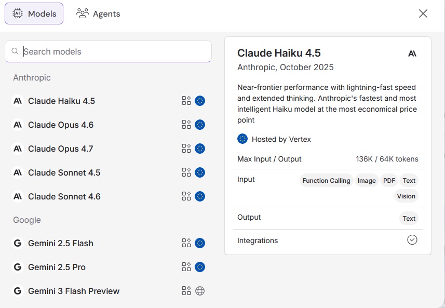Select Gemini 2.5 Flash model
The image size is (445, 308).
tap(108, 243)
